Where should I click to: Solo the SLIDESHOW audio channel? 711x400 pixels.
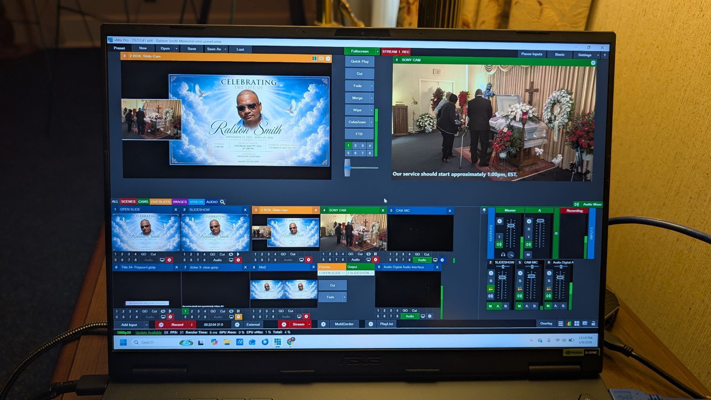point(491,281)
